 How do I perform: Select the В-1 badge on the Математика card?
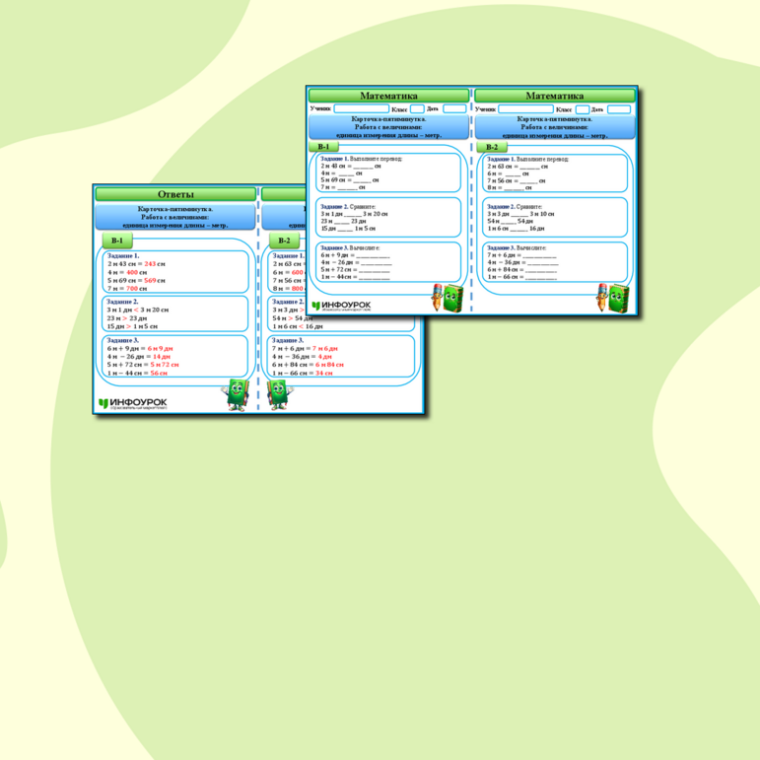(x=325, y=147)
